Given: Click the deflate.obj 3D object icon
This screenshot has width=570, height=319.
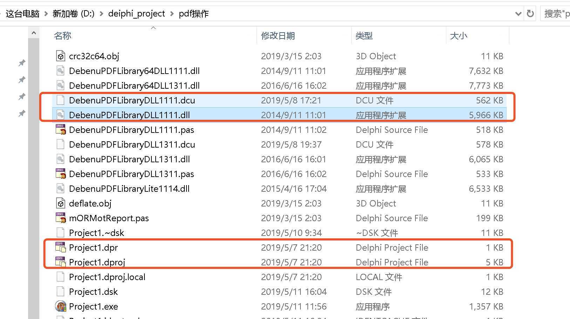Looking at the screenshot, I should click(61, 203).
